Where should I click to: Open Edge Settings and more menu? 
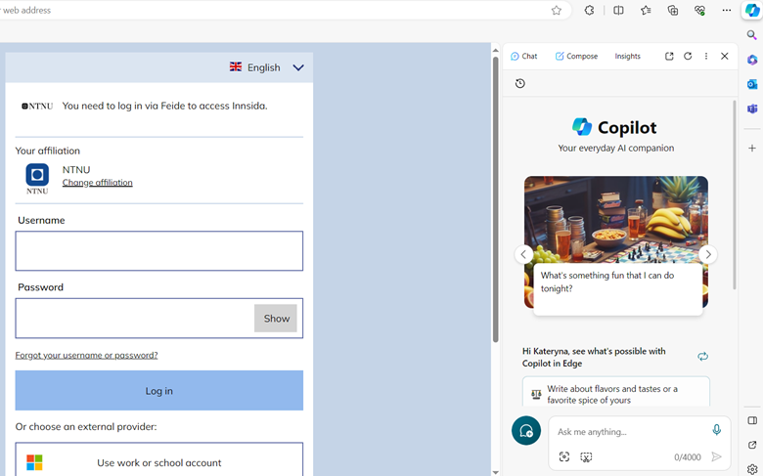click(x=726, y=11)
